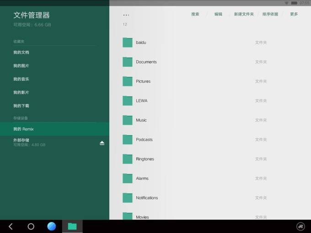Click 文件夹 type label in LEWA row
Image resolution: width=311 pixels, height=233 pixels.
261,101
